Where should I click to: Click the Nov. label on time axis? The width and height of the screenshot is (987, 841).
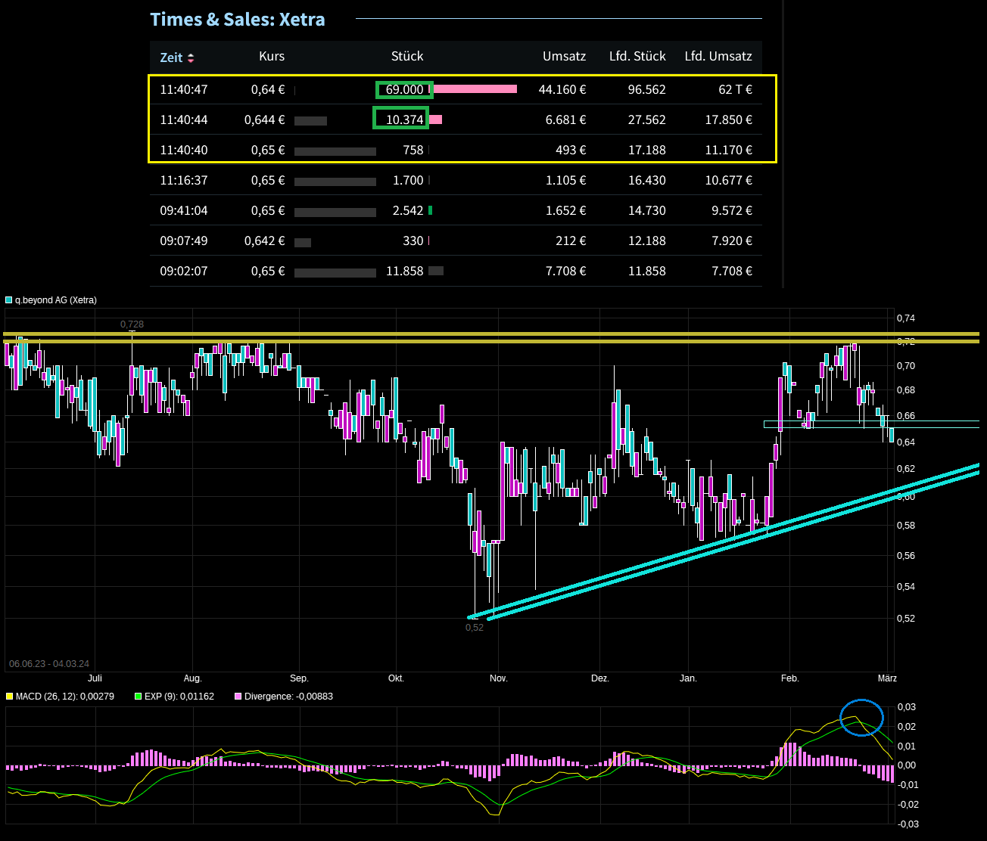tap(498, 678)
